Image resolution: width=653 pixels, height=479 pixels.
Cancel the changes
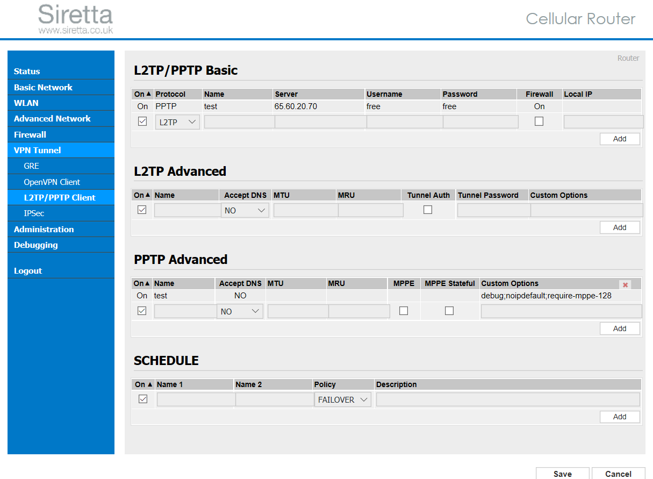(x=619, y=474)
